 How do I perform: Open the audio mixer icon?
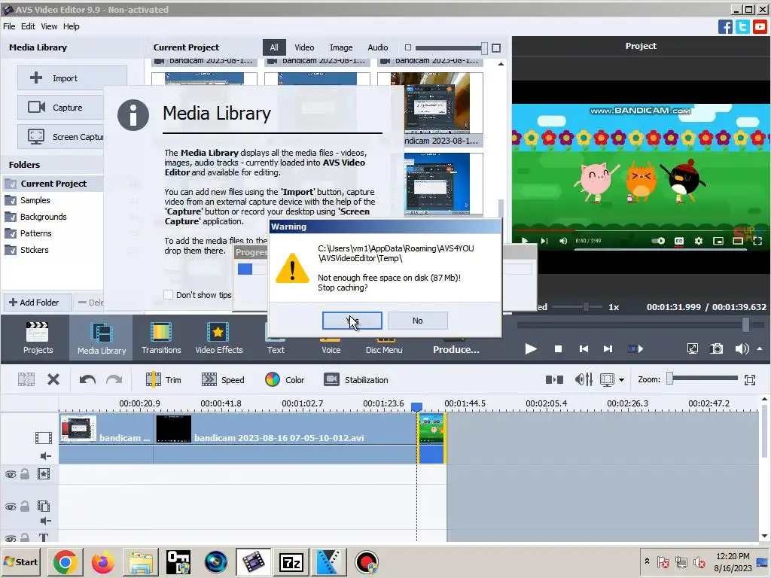(x=584, y=379)
